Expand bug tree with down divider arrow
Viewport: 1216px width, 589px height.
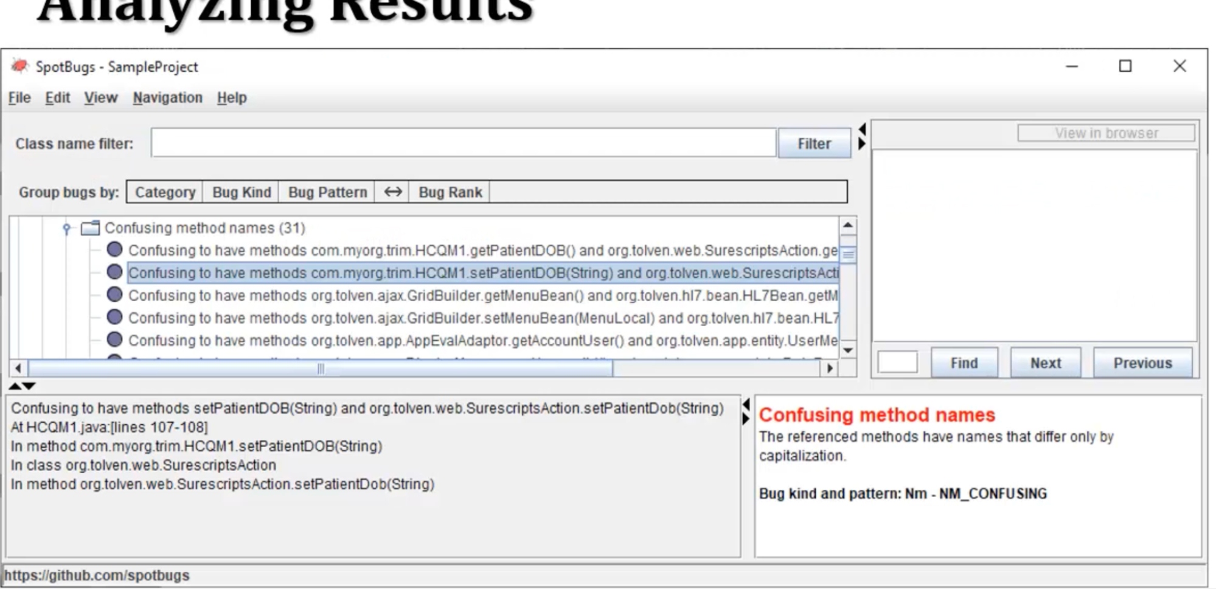click(x=29, y=386)
